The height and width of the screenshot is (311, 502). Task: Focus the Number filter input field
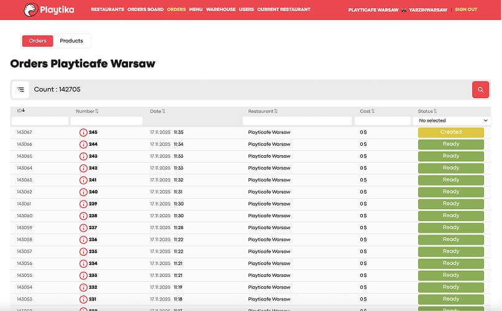[106, 120]
